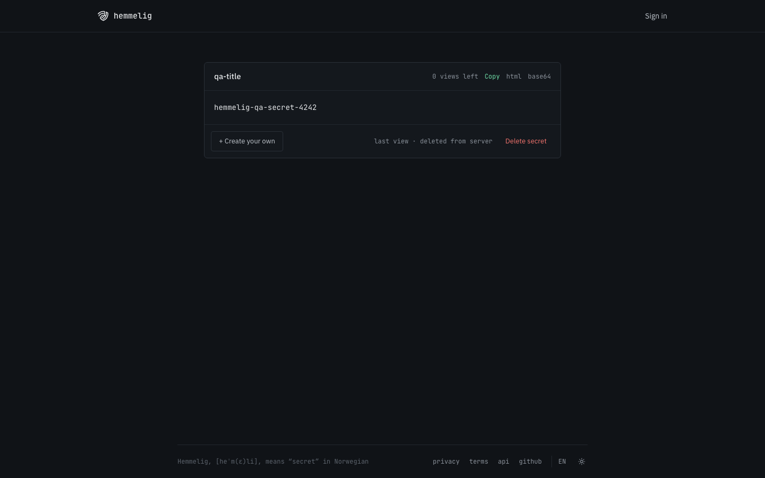Select the secret text hemmelig-qa-secret-4242

pos(265,107)
